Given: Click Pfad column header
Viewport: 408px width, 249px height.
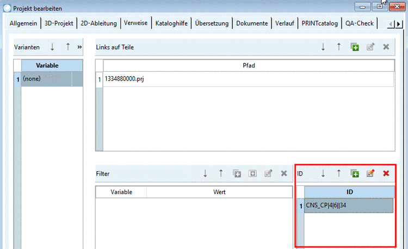Looking at the screenshot, I should [x=249, y=65].
